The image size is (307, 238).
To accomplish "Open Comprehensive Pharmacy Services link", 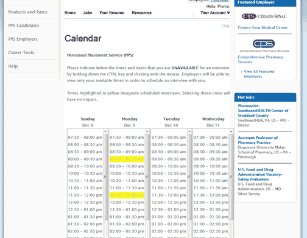I will [261, 60].
